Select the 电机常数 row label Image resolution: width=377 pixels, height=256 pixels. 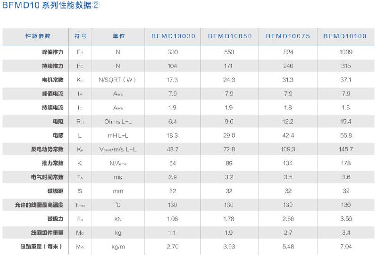click(53, 80)
